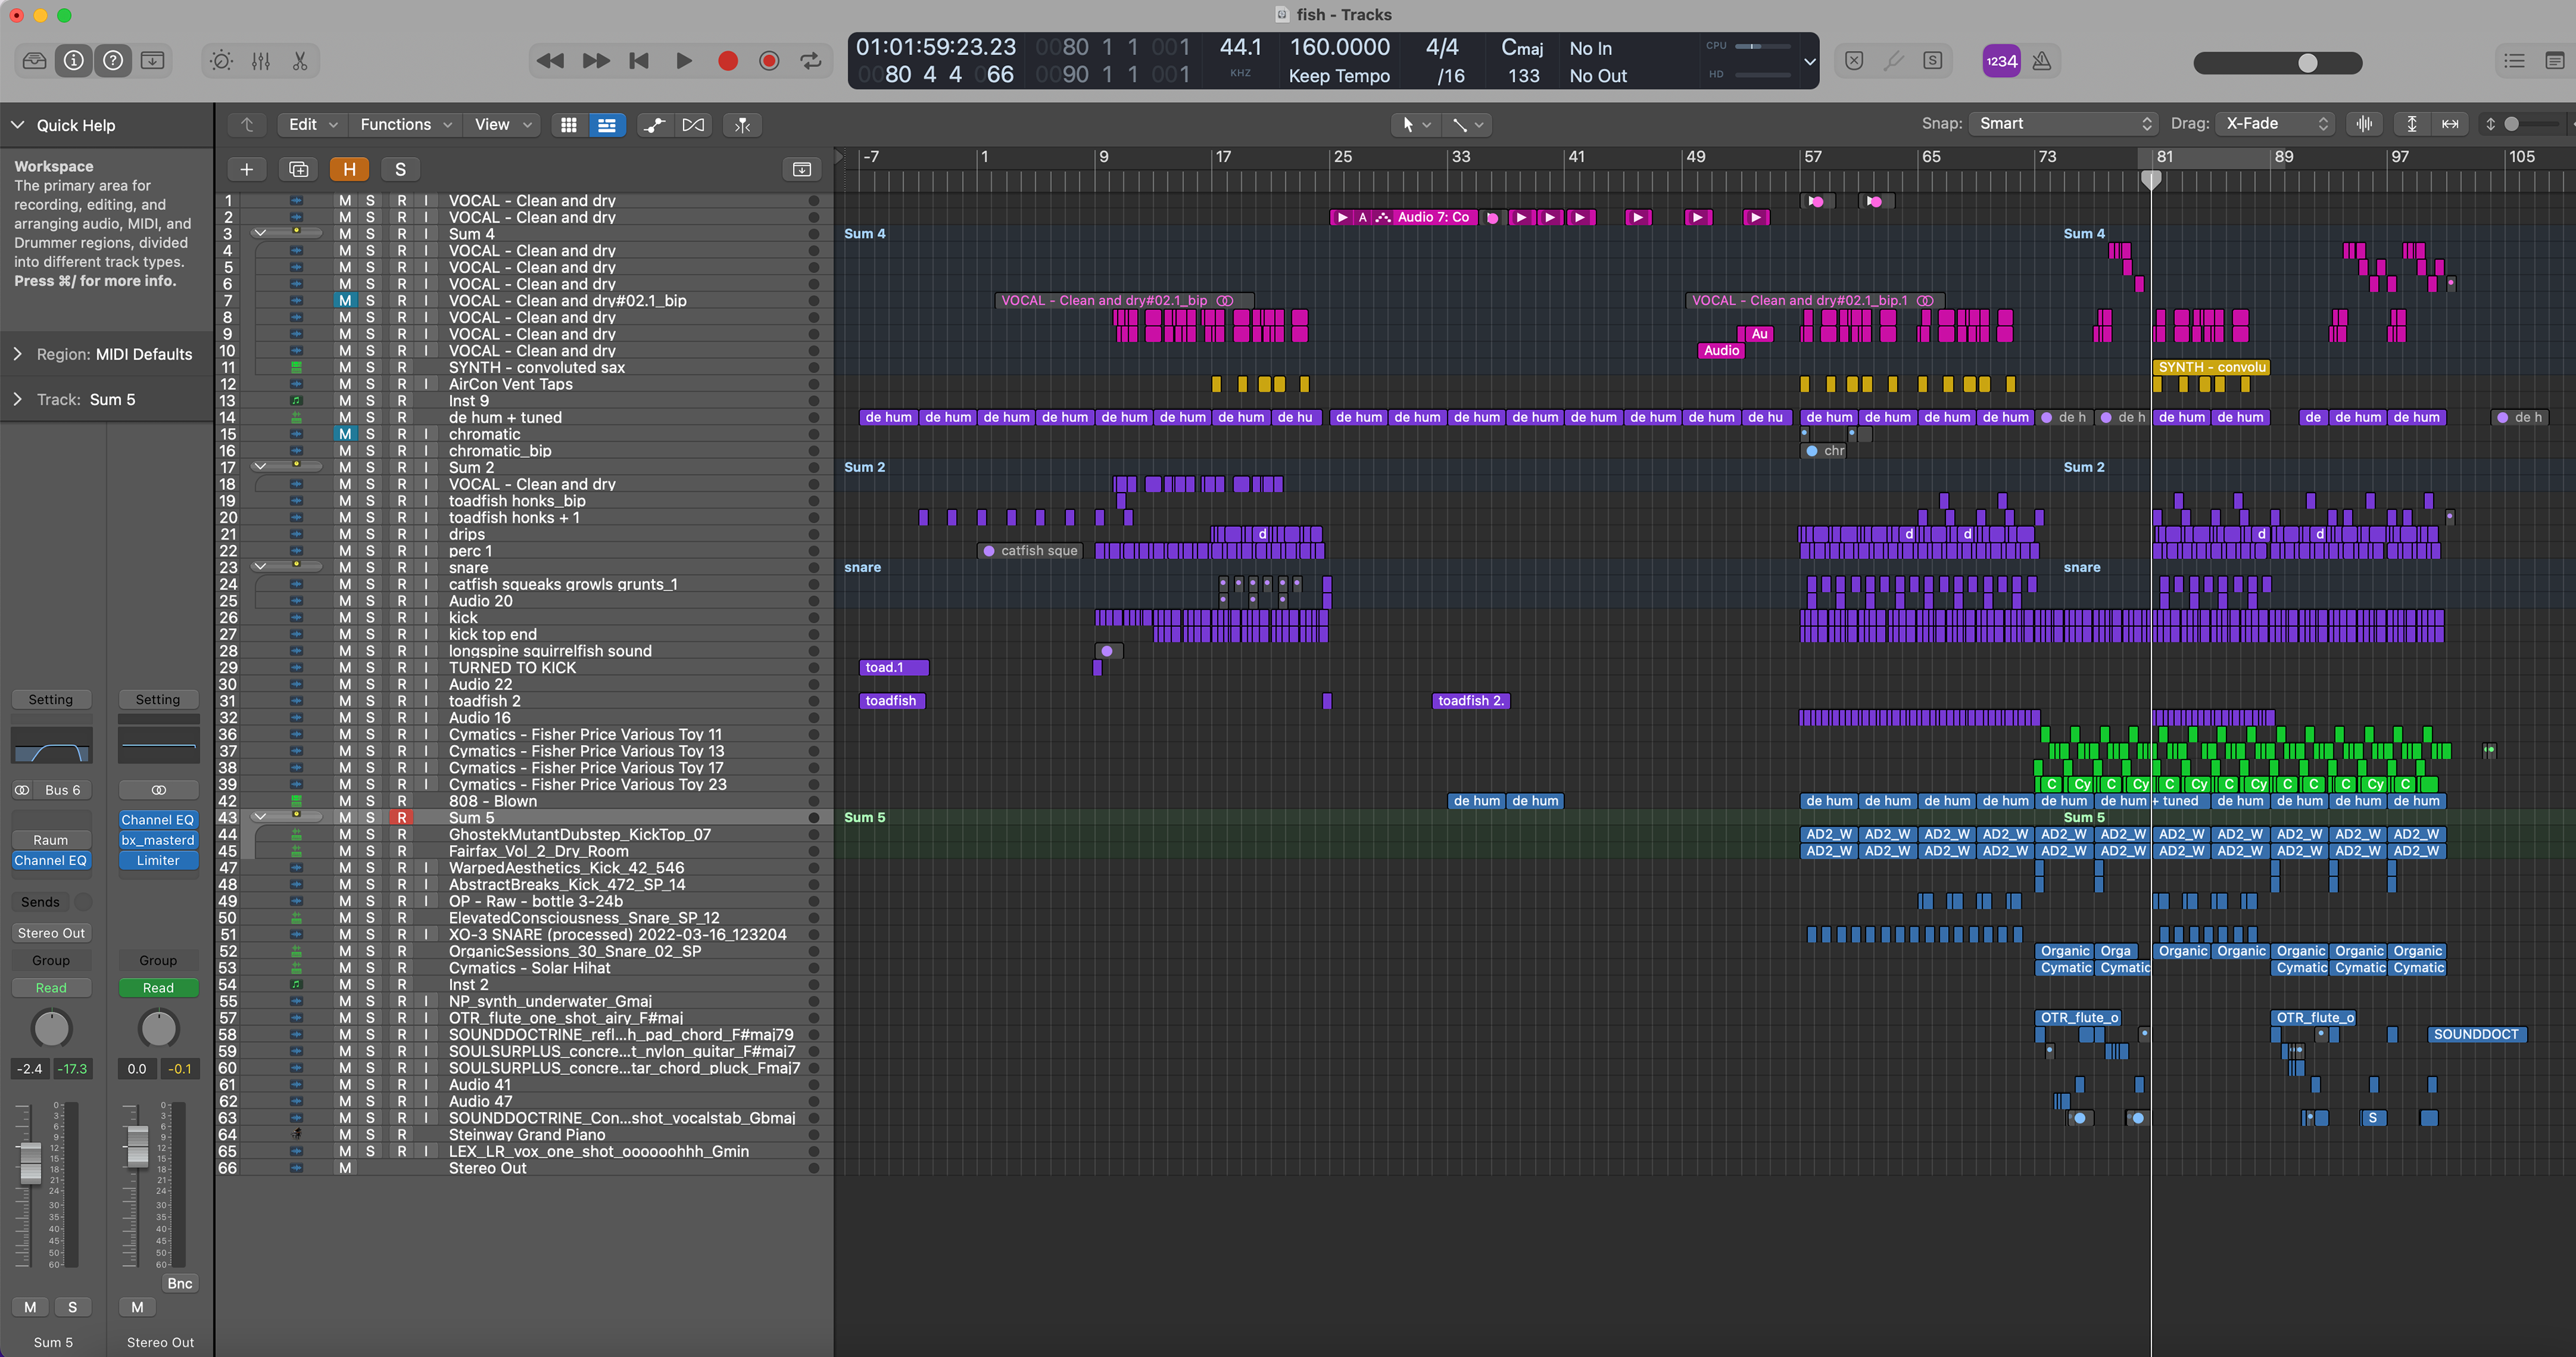Click the Capture Recording button
The width and height of the screenshot is (2576, 1357).
pos(769,61)
